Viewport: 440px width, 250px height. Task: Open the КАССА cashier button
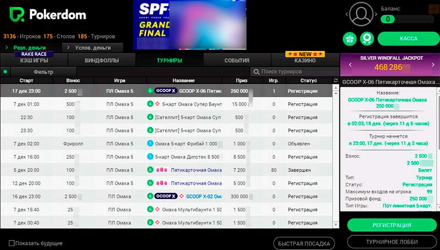point(409,38)
